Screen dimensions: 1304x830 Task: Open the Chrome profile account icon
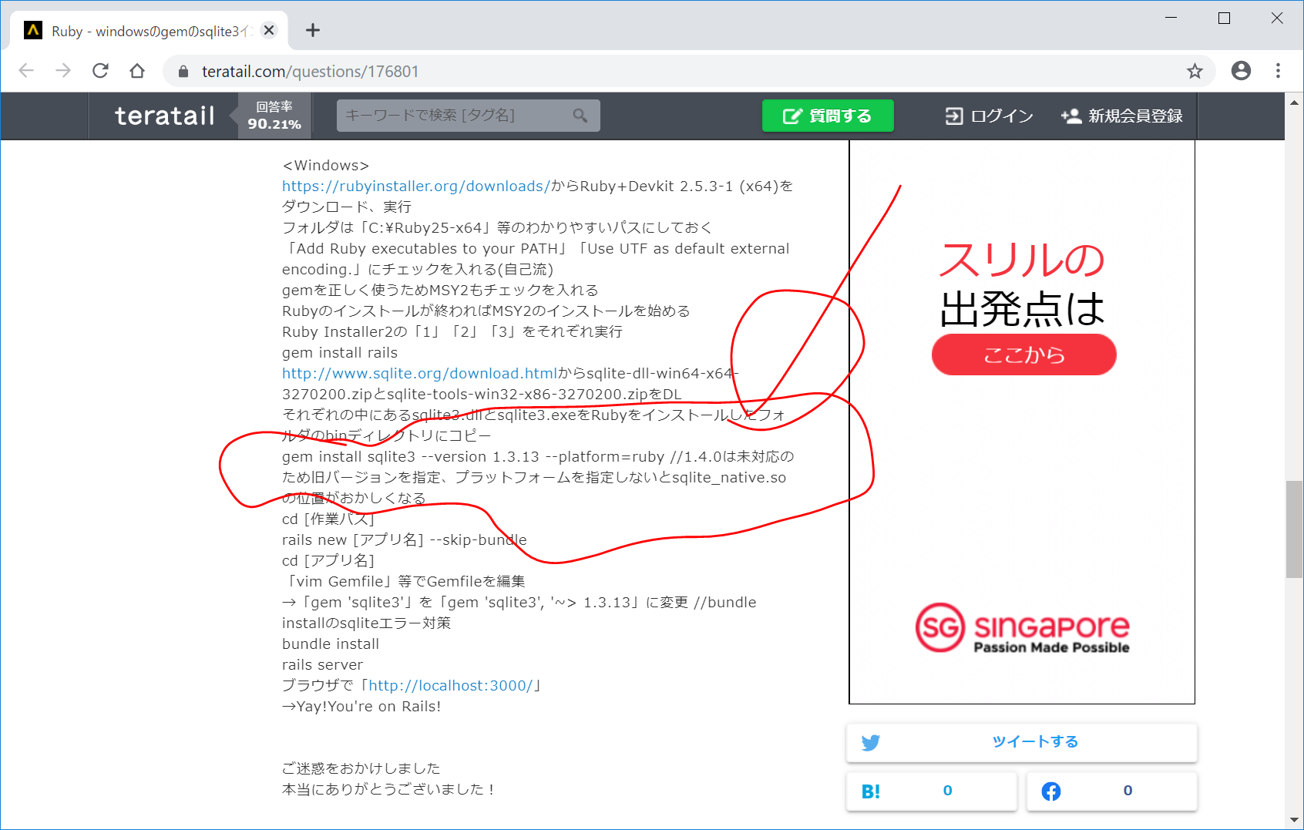click(x=1241, y=71)
